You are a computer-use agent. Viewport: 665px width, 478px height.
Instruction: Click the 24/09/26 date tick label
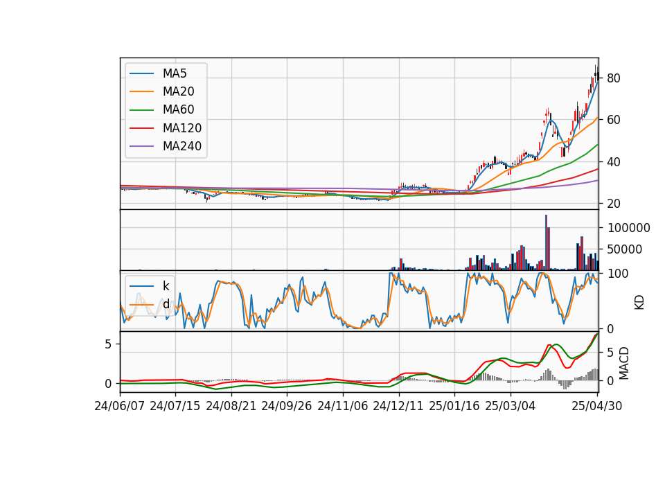coord(286,406)
